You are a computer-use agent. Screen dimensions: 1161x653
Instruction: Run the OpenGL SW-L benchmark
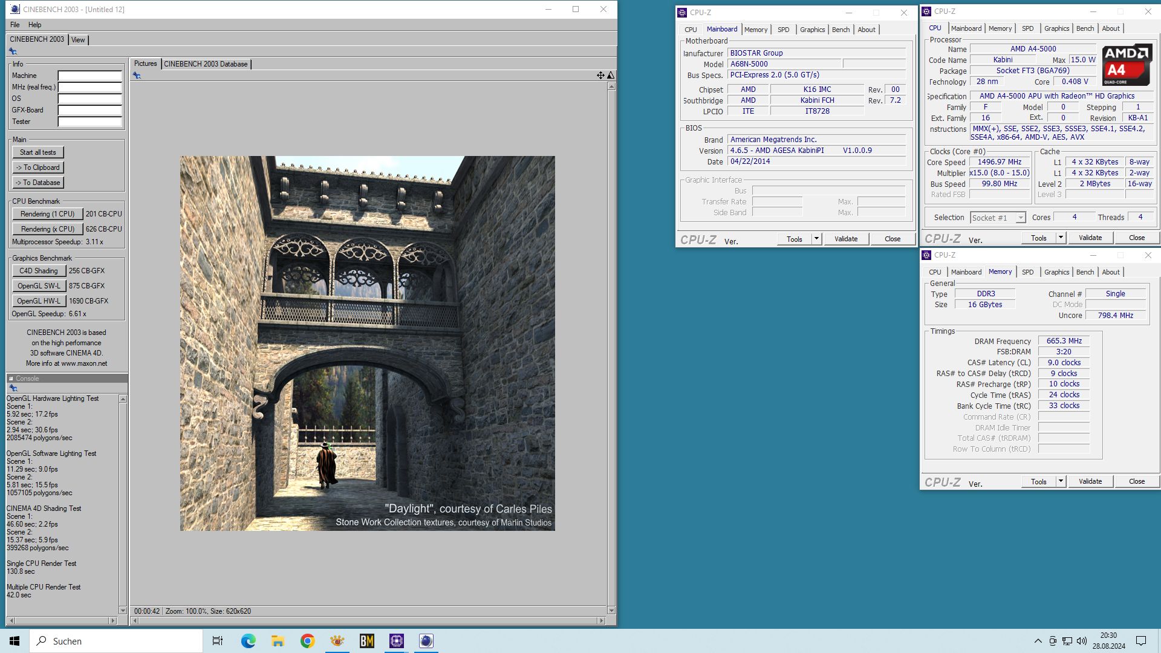coord(39,286)
